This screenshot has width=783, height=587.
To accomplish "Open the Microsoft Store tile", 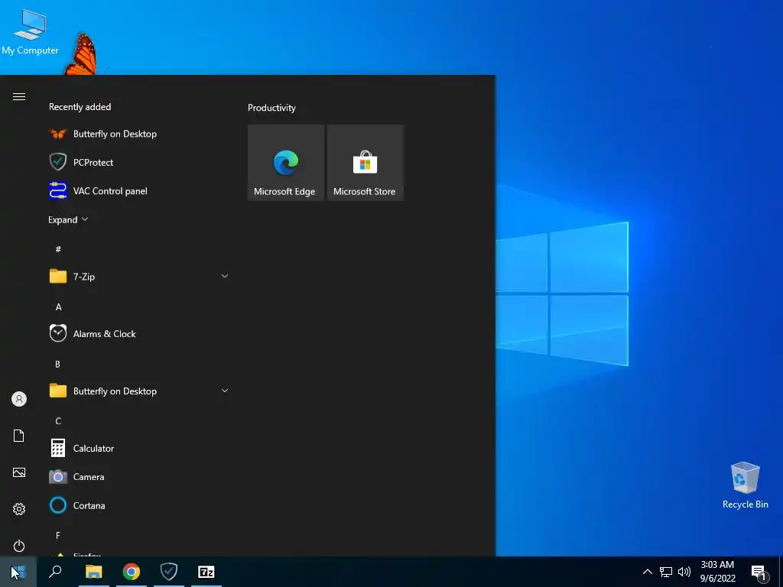I will (x=365, y=163).
